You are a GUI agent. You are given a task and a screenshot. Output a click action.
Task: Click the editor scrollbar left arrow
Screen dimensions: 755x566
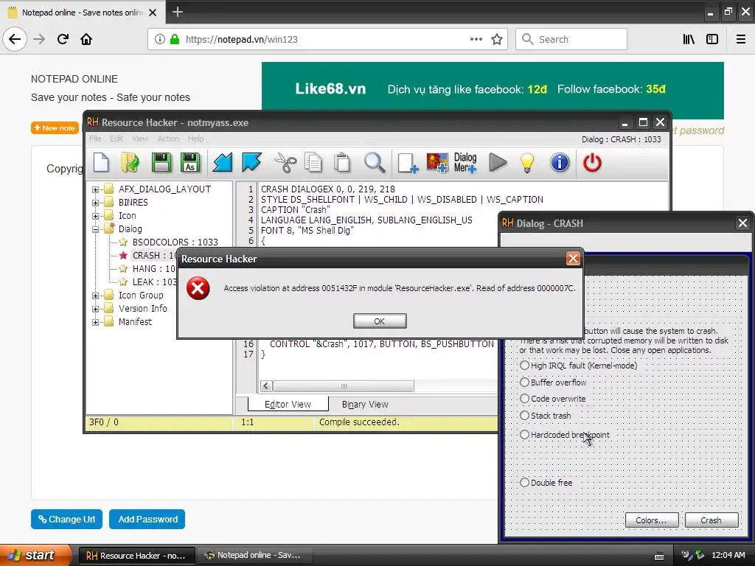point(267,386)
